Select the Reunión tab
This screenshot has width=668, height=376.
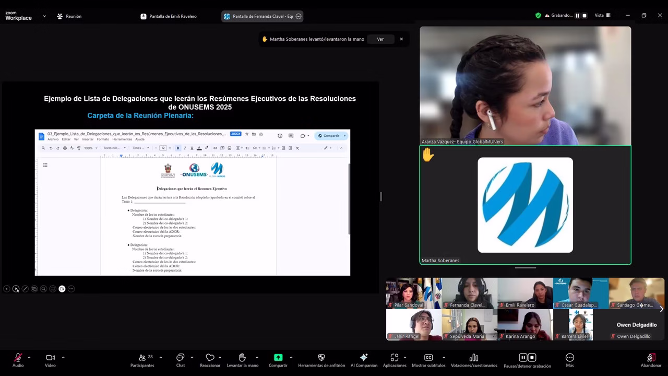pyautogui.click(x=69, y=16)
